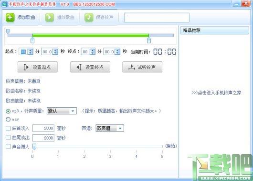Click the 歌曲名称: 未读取 text
Viewport: 253px width, 181px height.
[x=23, y=91]
